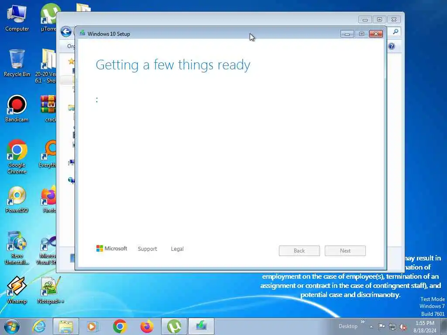Maximize the Windows 10 Setup window

[x=361, y=34]
